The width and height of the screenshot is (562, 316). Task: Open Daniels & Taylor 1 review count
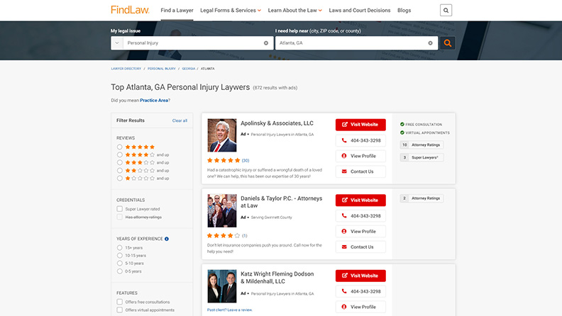click(x=244, y=235)
